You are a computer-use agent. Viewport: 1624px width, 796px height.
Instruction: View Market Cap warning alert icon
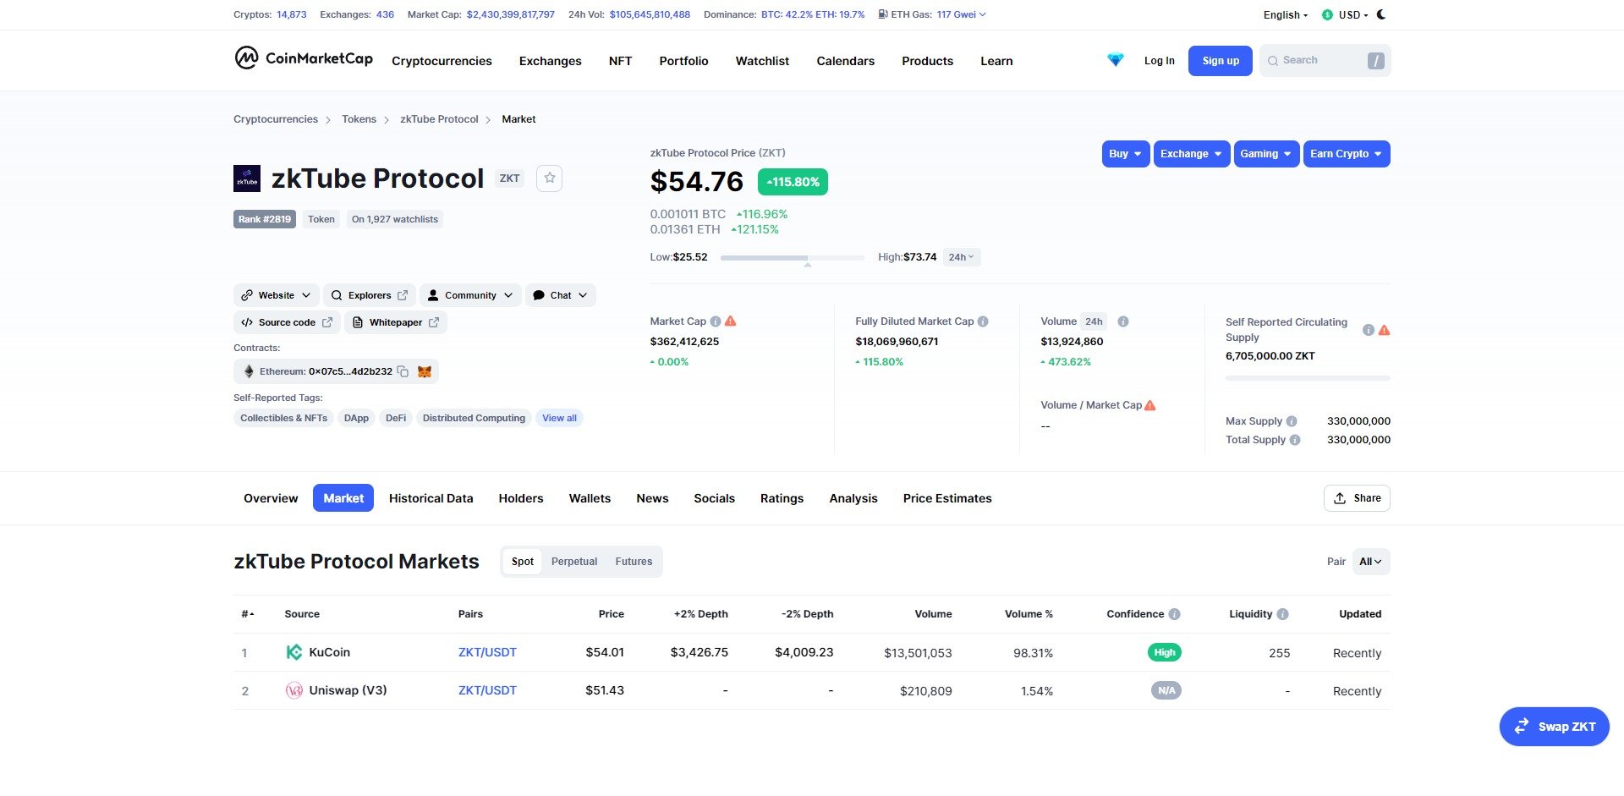[x=731, y=321]
